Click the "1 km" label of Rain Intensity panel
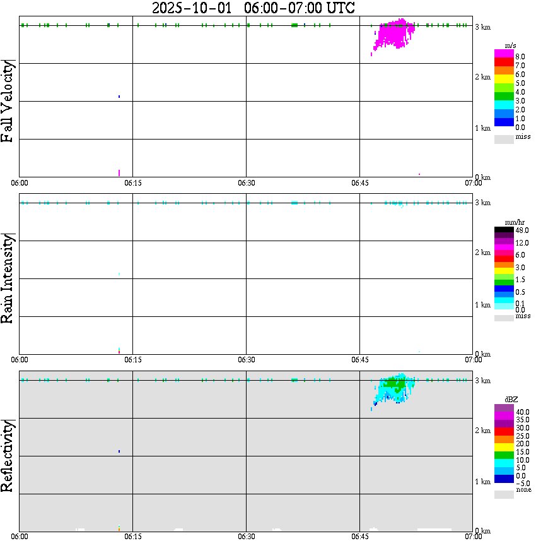536x548 pixels. click(x=482, y=305)
